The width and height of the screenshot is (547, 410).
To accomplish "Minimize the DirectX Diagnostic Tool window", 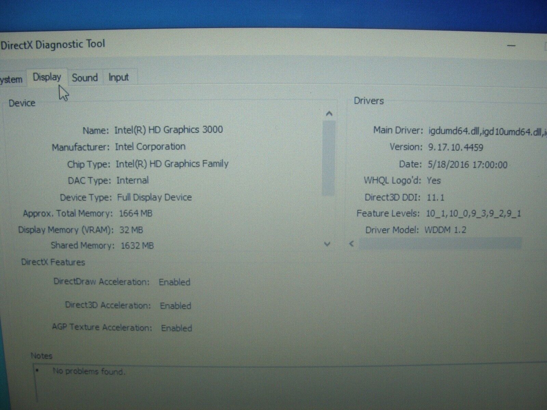I will coord(511,46).
